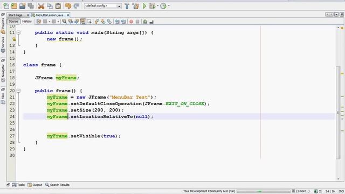The width and height of the screenshot is (345, 194).
Task: Collapse the main method code fold
Action: 19,32
